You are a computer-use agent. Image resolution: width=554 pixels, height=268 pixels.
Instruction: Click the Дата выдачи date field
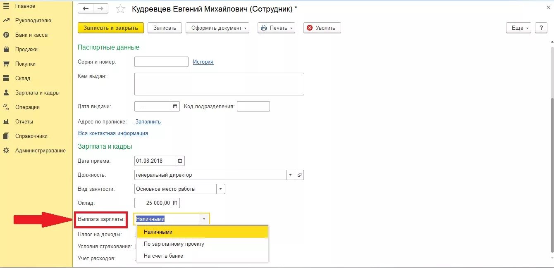click(153, 106)
